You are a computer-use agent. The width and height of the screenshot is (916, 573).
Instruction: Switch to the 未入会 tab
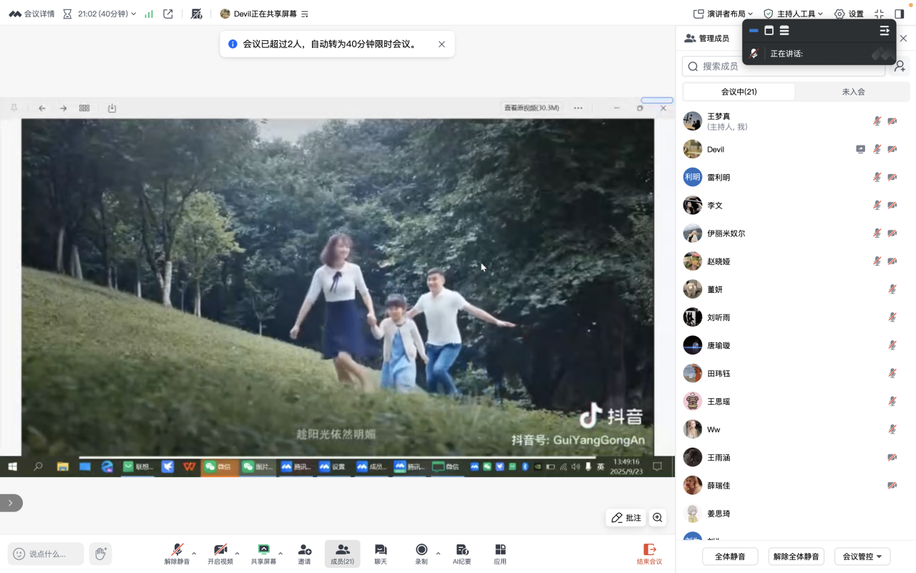tap(853, 92)
